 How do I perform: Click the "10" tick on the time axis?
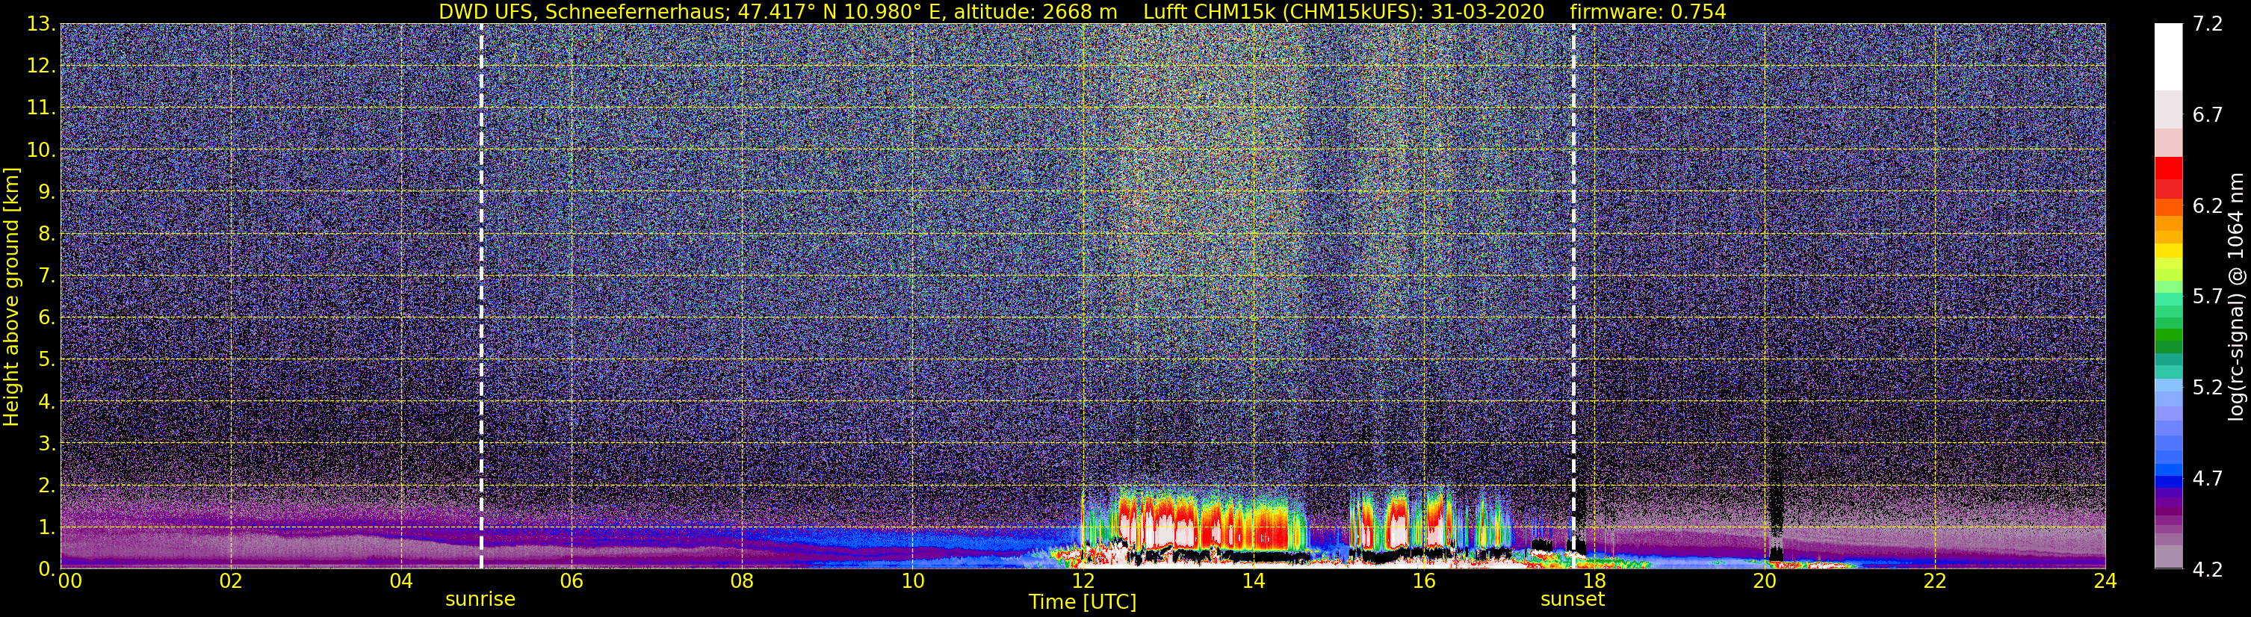point(912,582)
